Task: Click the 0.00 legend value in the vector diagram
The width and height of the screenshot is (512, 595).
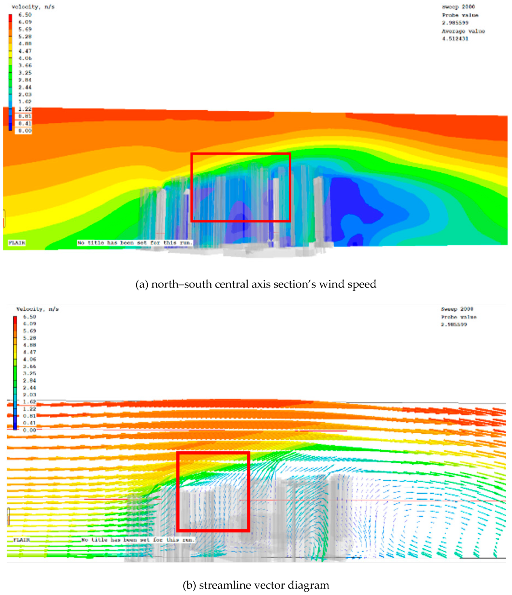Action: coord(29,430)
